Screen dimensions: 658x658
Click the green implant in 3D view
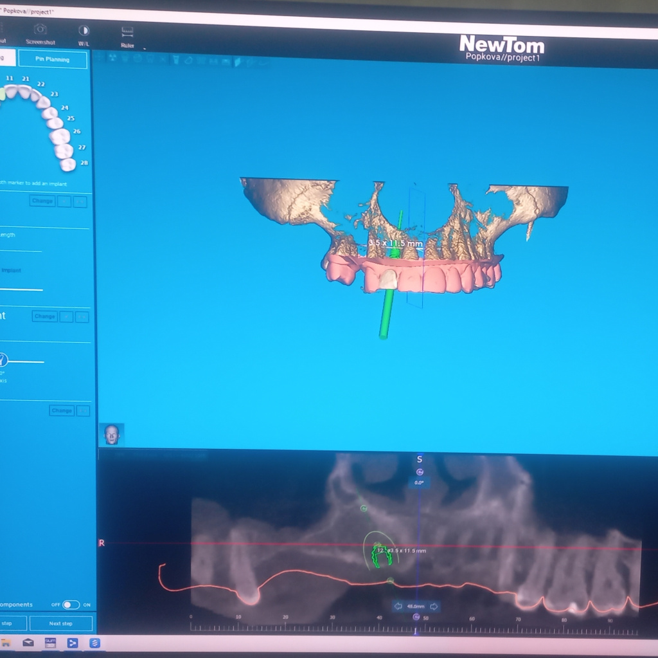[387, 309]
